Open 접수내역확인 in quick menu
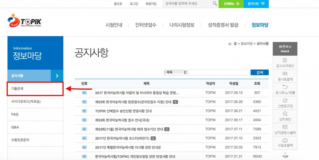 [x=285, y=63]
